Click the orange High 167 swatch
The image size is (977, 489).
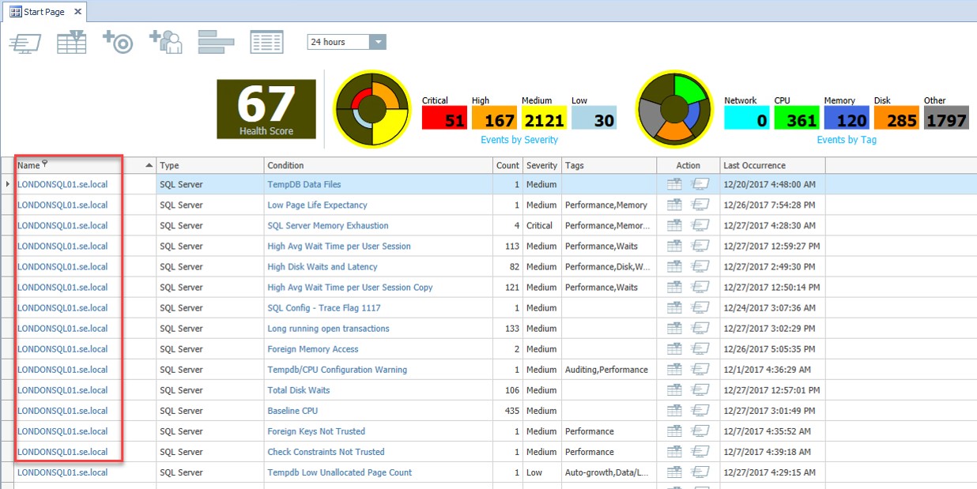coord(494,118)
